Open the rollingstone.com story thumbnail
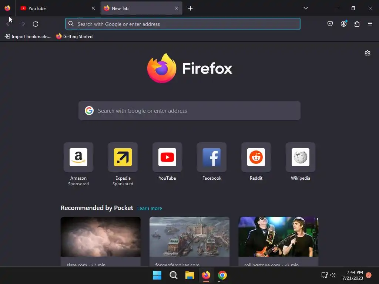 [278, 237]
